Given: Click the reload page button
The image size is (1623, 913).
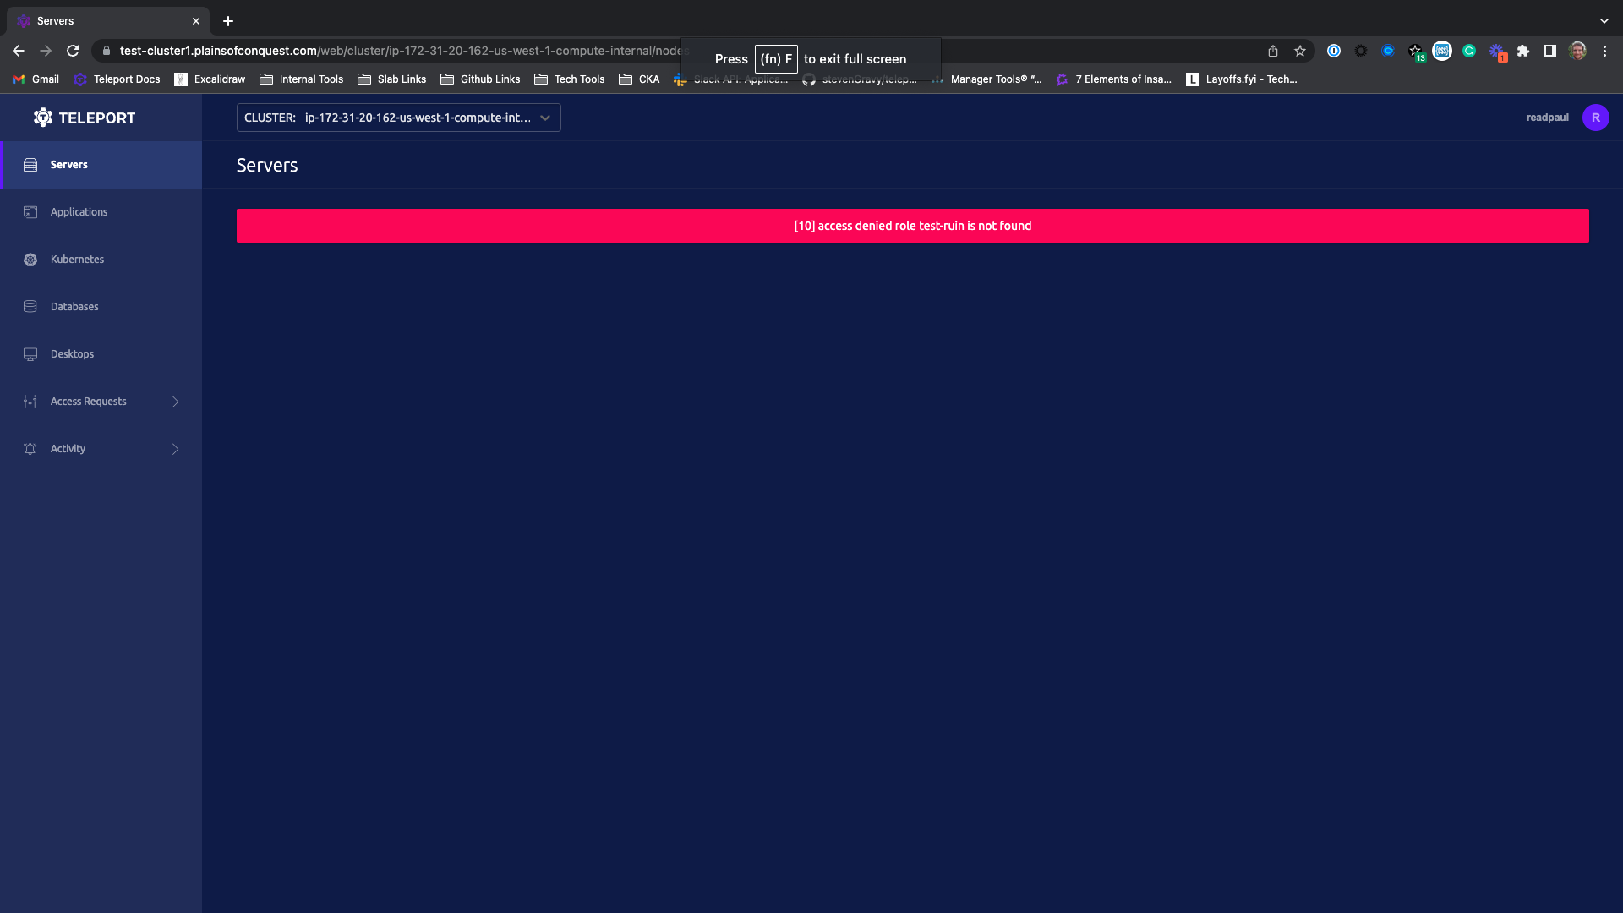Looking at the screenshot, I should (73, 51).
